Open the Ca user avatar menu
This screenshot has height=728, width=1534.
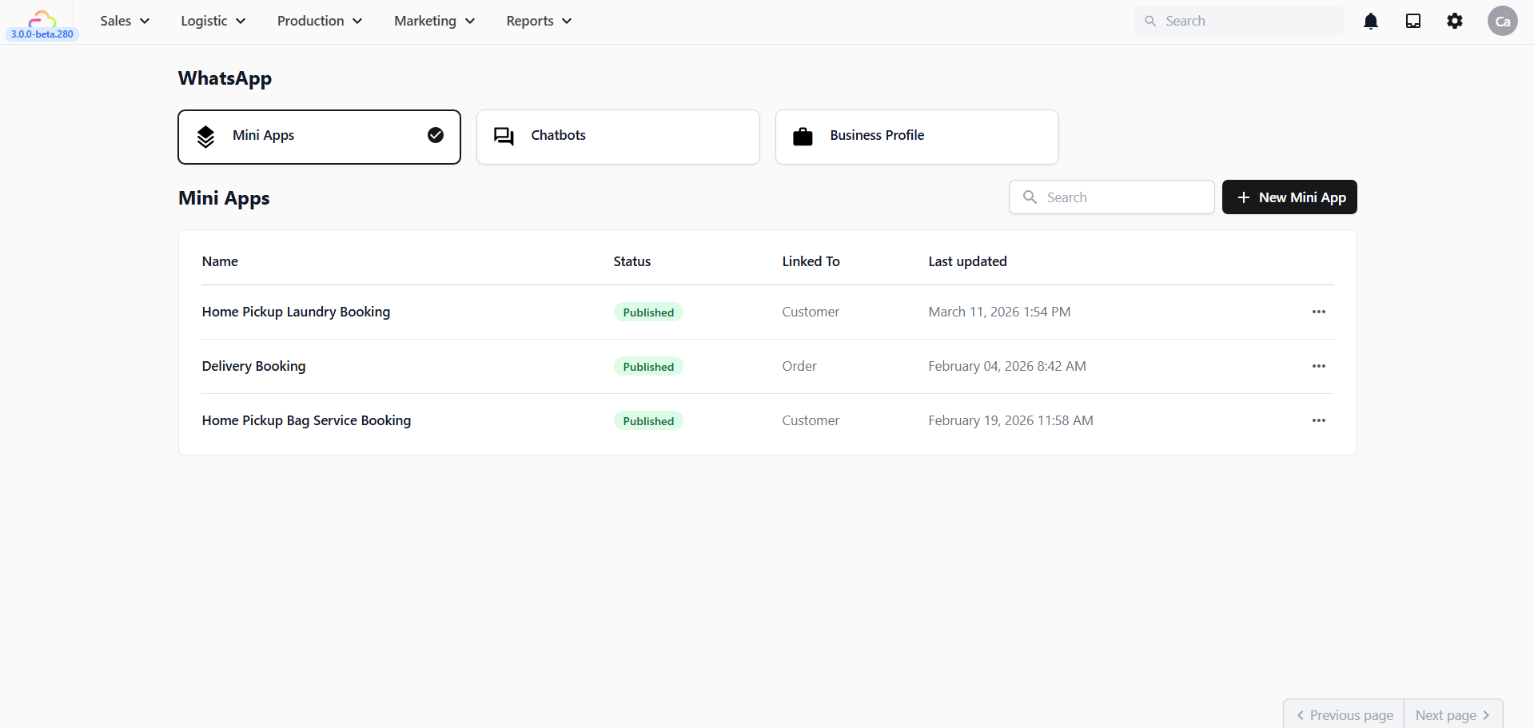(1503, 21)
